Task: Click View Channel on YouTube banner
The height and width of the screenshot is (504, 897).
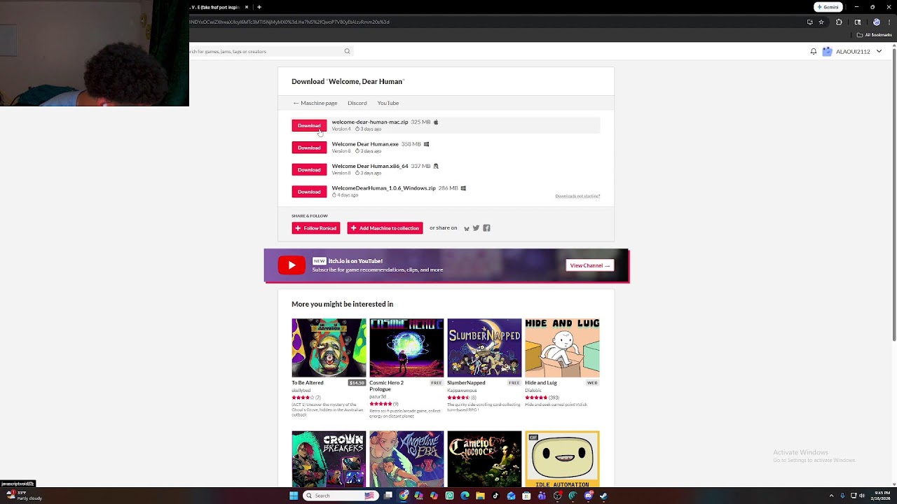Action: click(x=590, y=265)
